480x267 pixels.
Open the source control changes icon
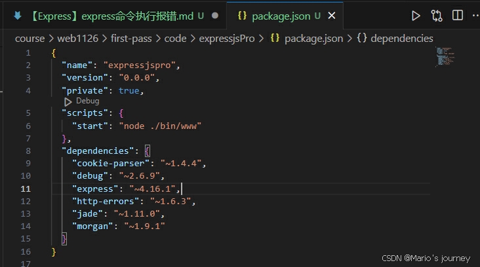coord(437,16)
